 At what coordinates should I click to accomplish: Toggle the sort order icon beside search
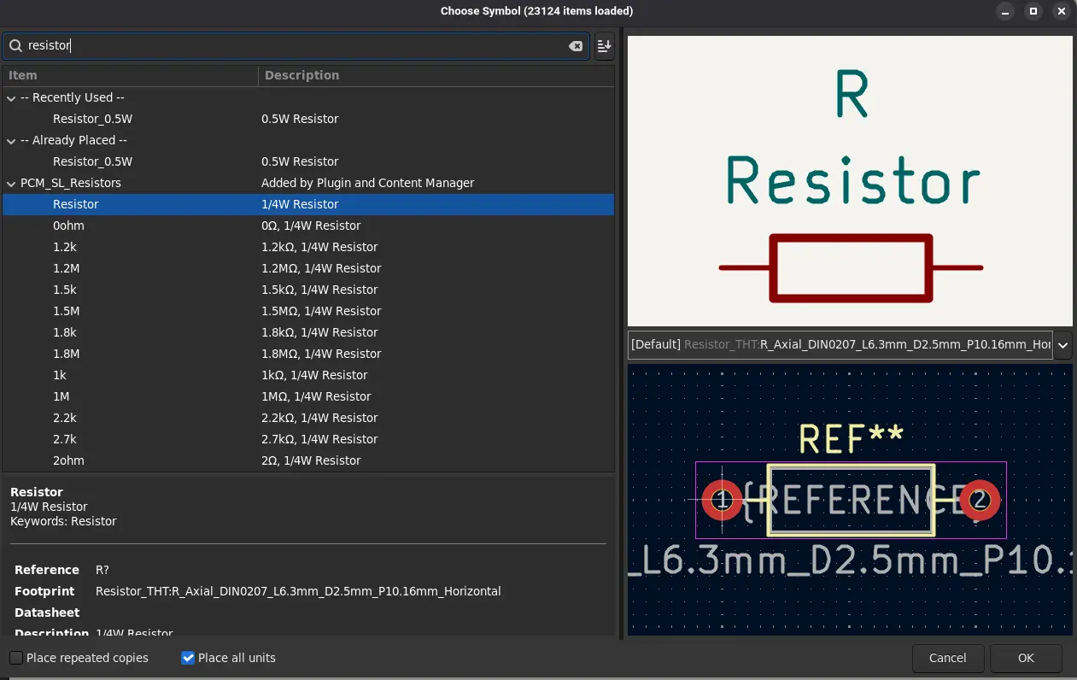pyautogui.click(x=604, y=46)
